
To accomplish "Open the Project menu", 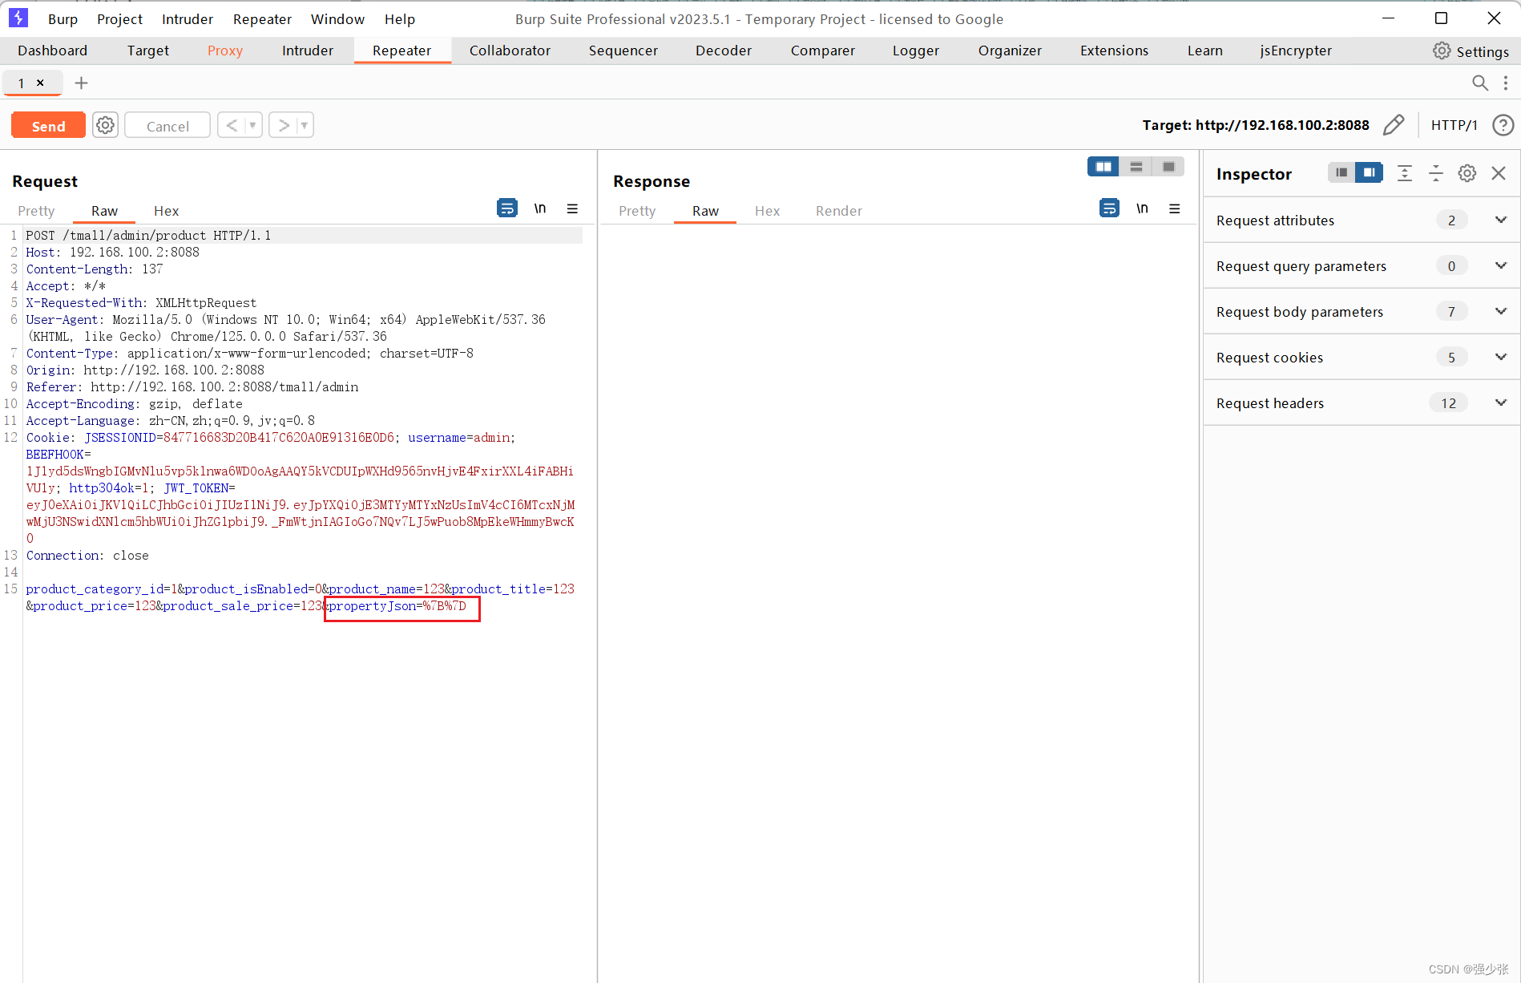I will click(119, 18).
